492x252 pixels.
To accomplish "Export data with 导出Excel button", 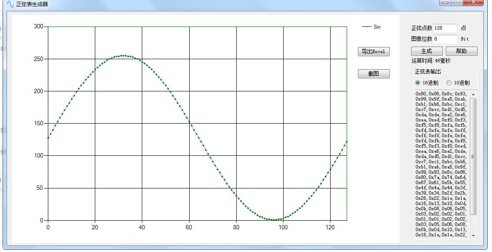I will [374, 51].
